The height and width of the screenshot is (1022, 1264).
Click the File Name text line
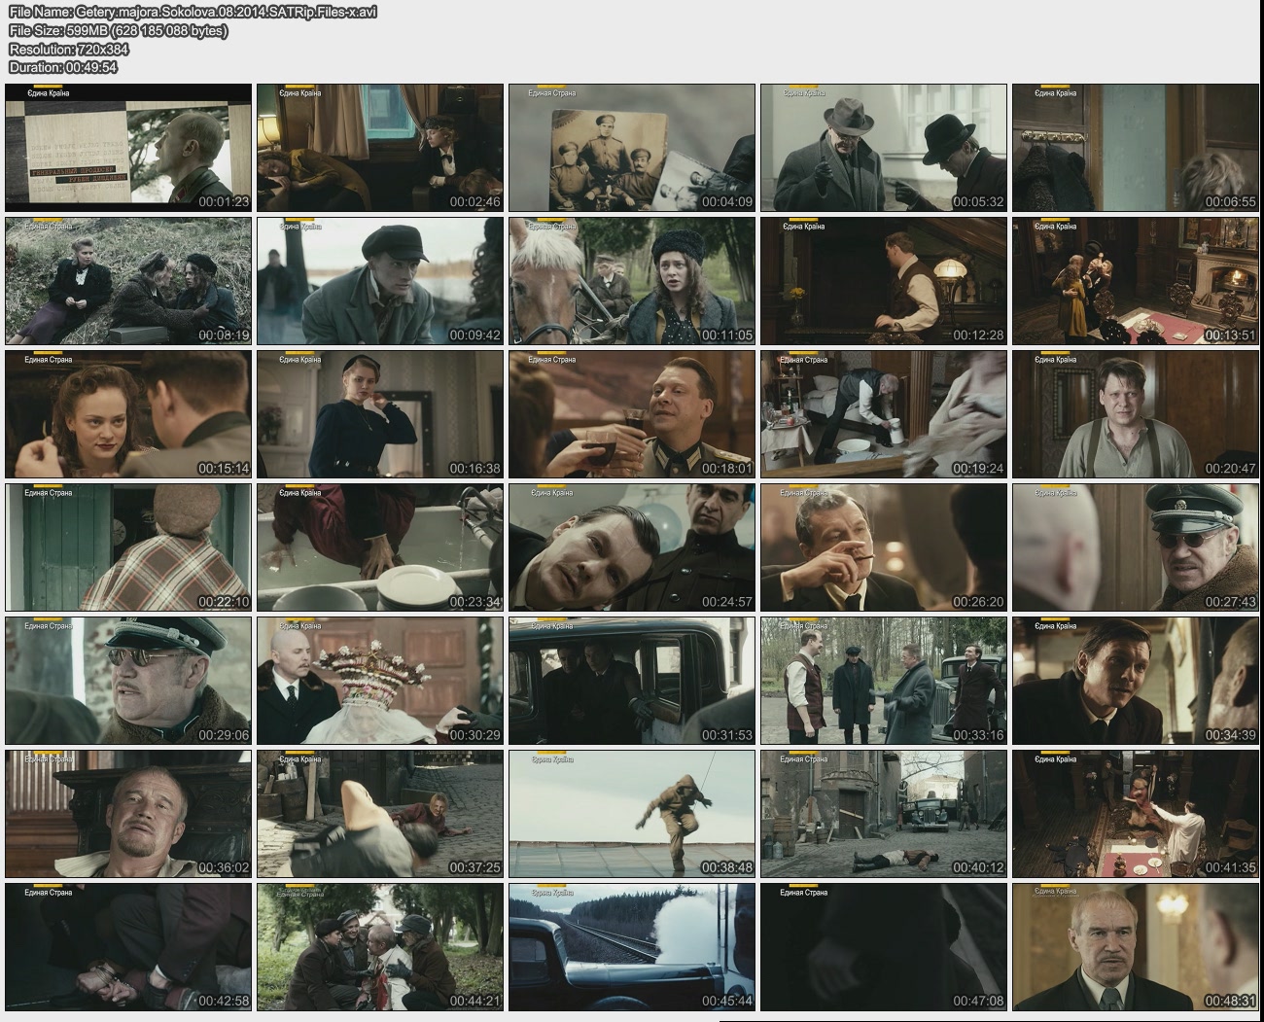(x=193, y=12)
